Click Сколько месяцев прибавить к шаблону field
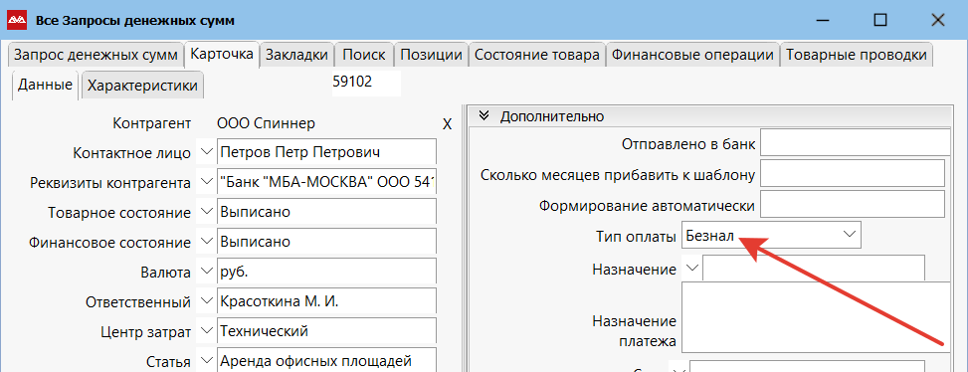Image resolution: width=968 pixels, height=372 pixels. (853, 173)
